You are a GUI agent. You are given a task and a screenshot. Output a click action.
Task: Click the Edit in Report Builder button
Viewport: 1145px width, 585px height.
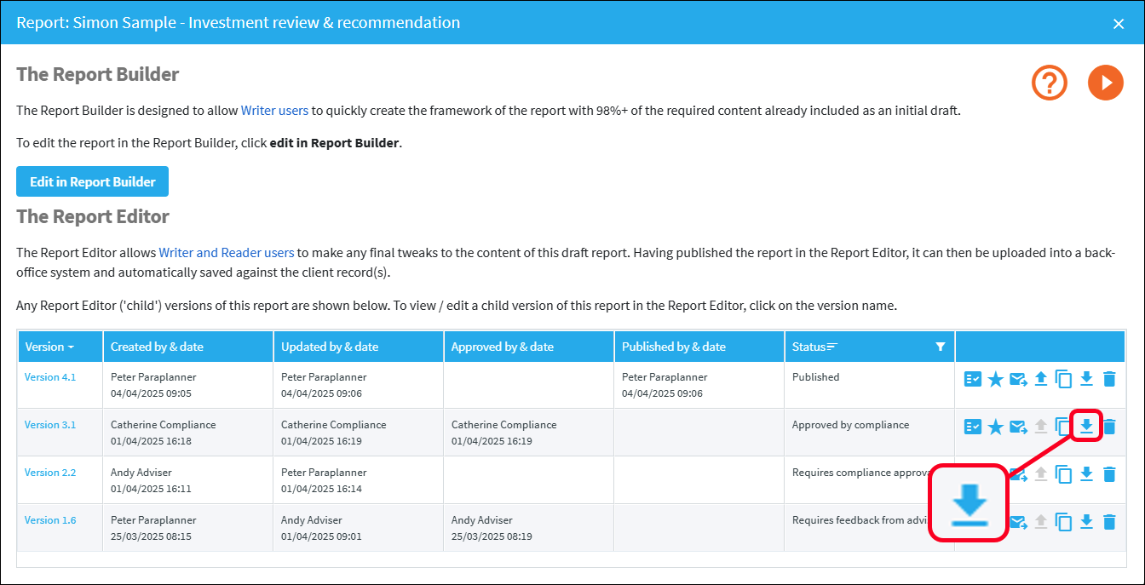pyautogui.click(x=93, y=181)
